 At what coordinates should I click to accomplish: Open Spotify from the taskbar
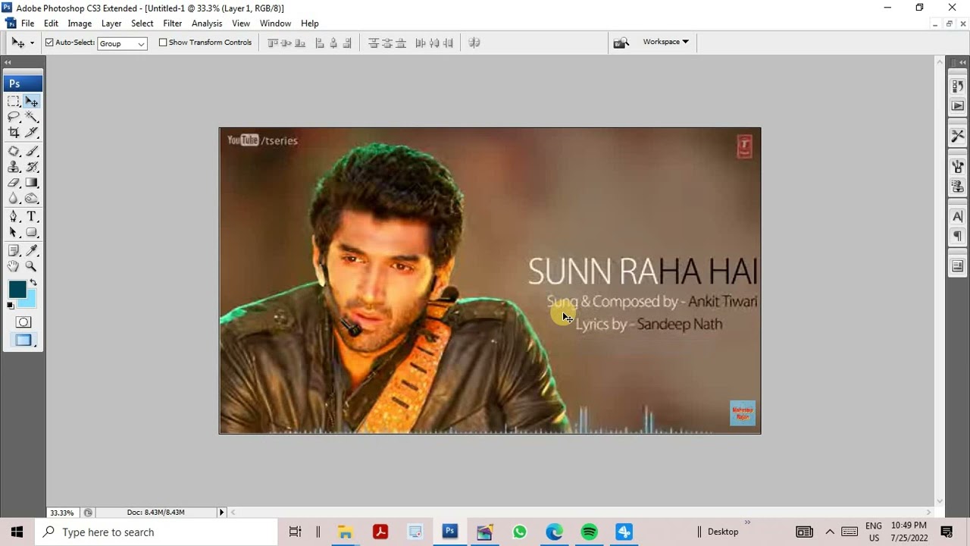[590, 532]
